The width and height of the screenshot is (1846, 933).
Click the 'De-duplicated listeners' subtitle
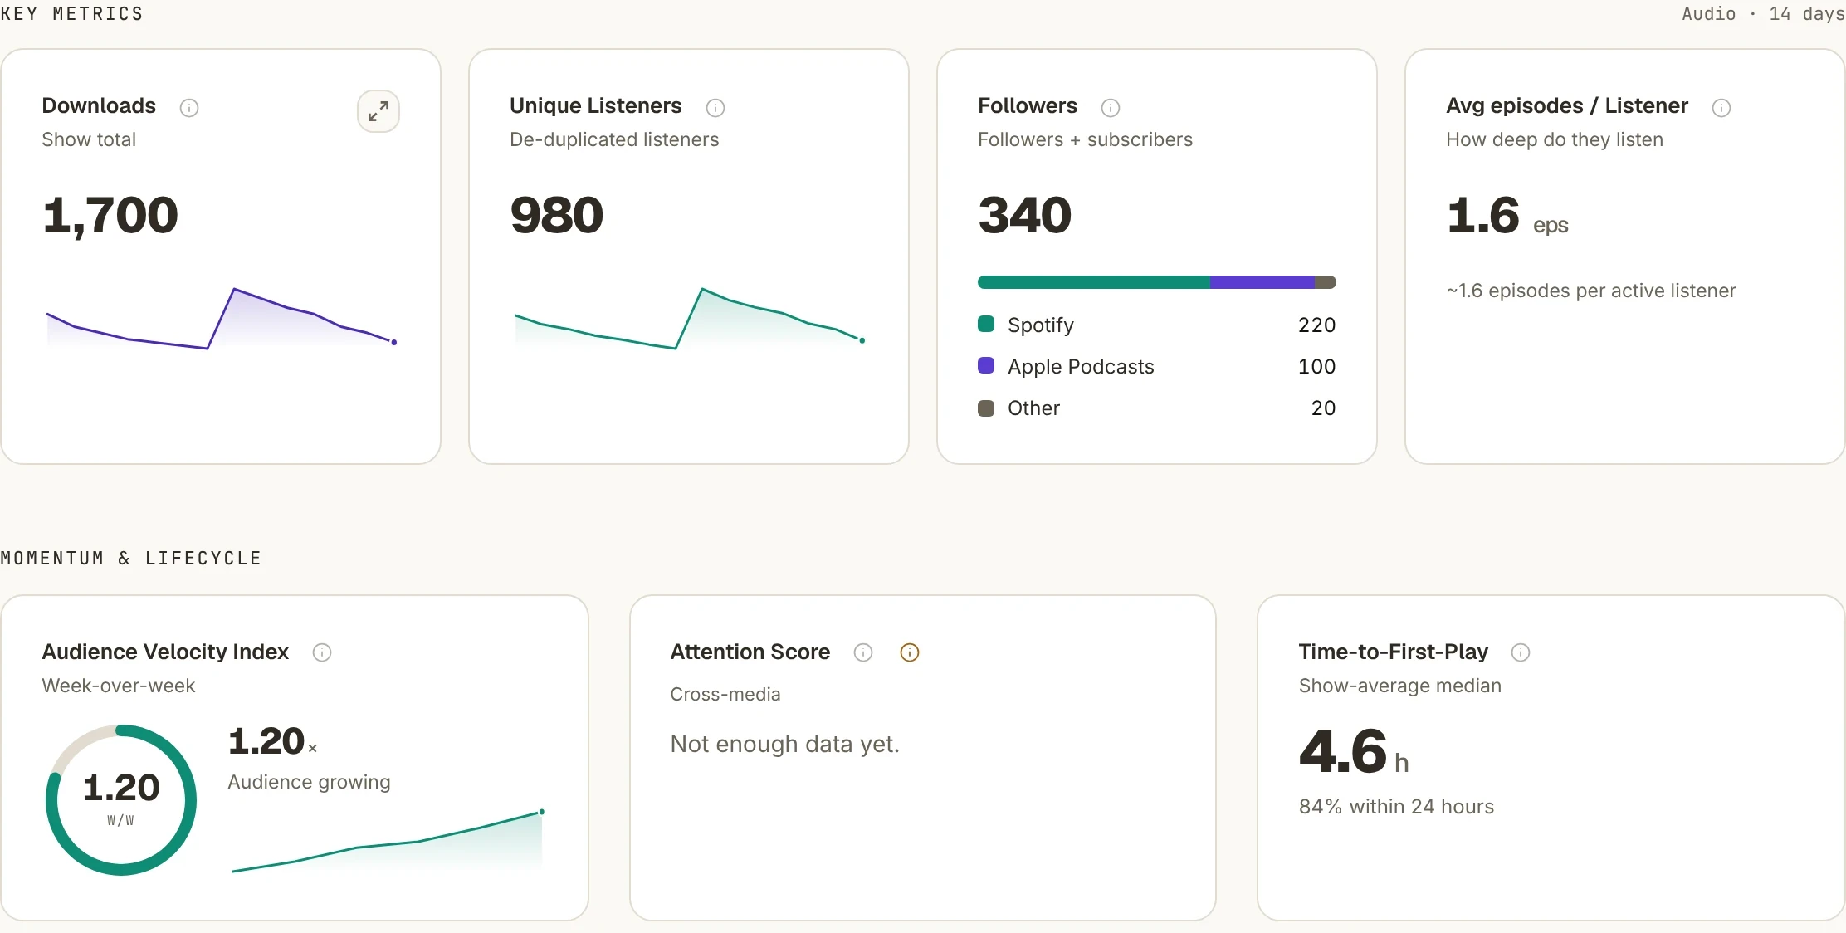pos(614,139)
